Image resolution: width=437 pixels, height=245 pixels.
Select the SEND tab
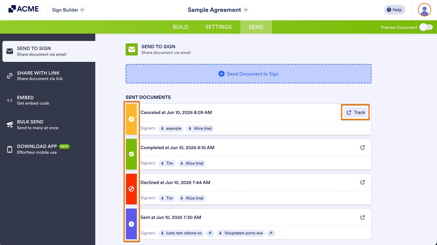point(256,27)
